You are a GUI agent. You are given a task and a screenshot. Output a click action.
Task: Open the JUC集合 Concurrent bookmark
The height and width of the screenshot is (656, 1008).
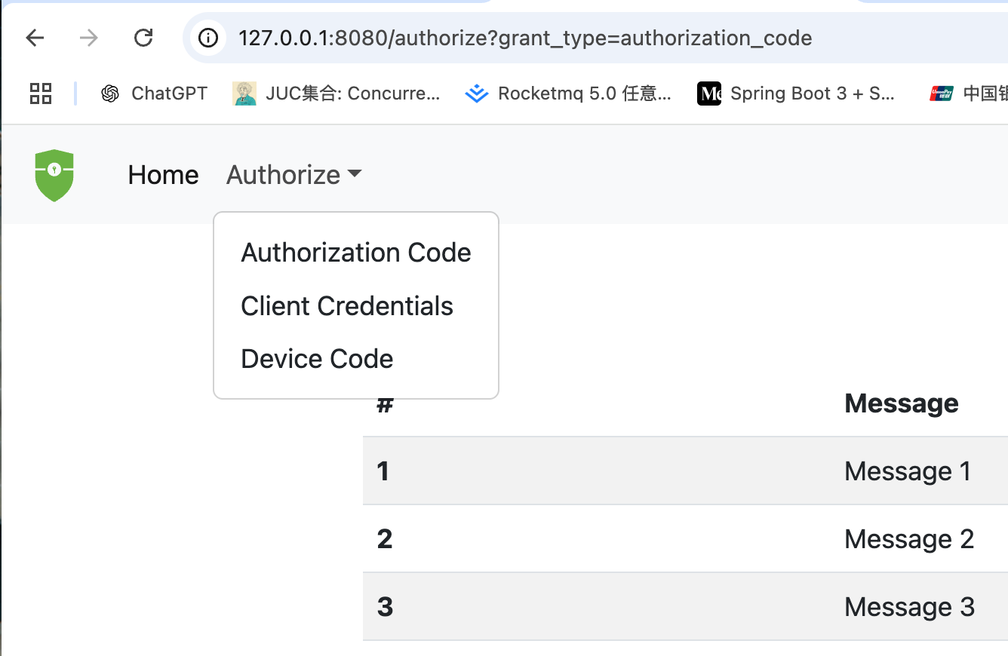337,93
